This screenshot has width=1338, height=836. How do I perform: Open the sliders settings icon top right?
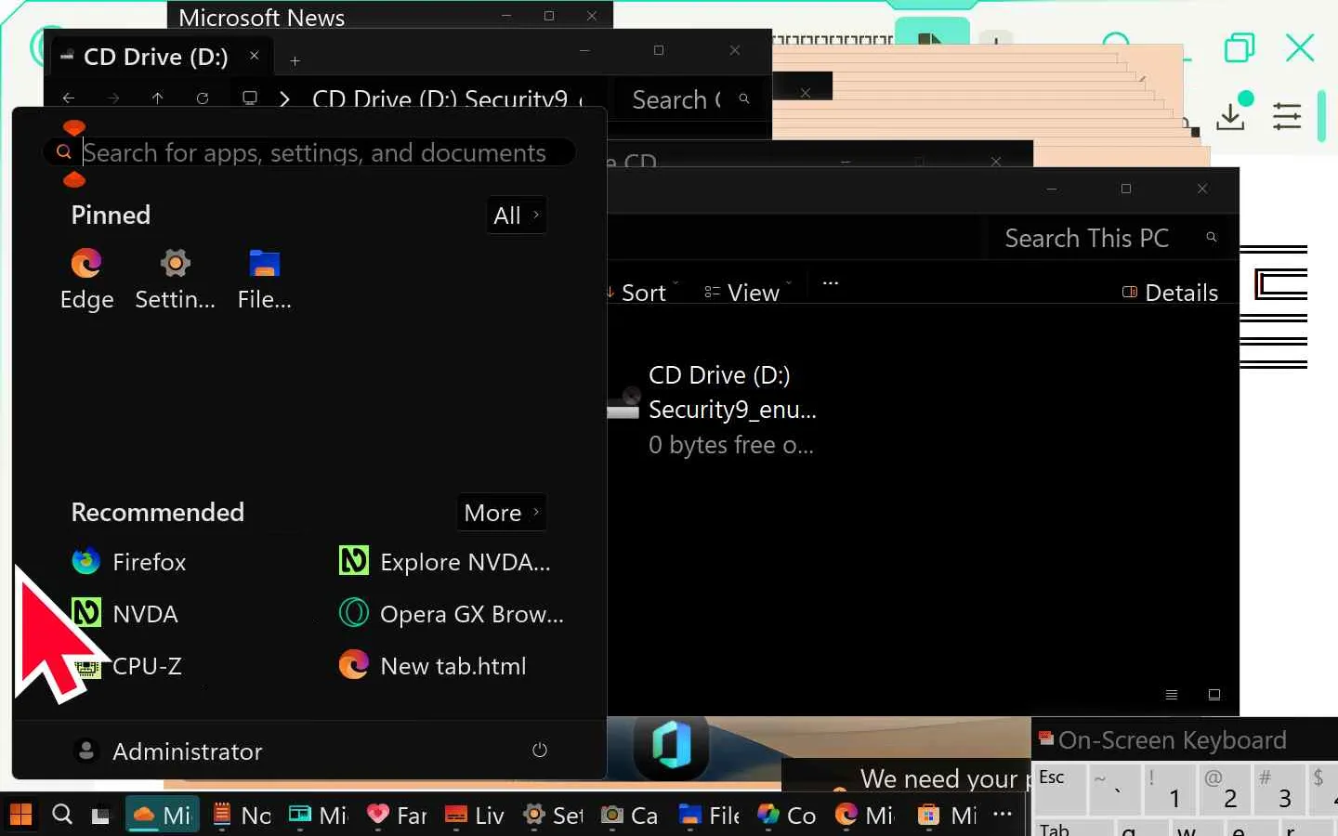(x=1287, y=116)
